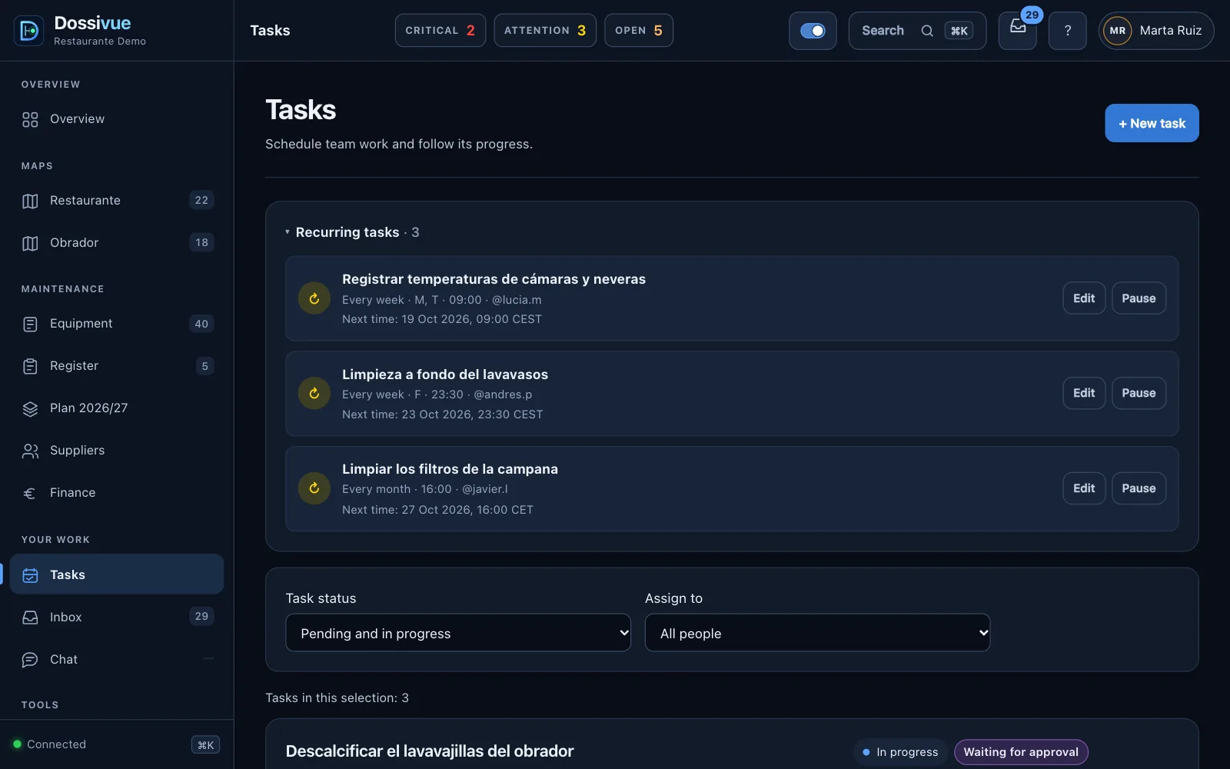Click the Dossivue logo icon
1230x769 pixels.
(28, 31)
